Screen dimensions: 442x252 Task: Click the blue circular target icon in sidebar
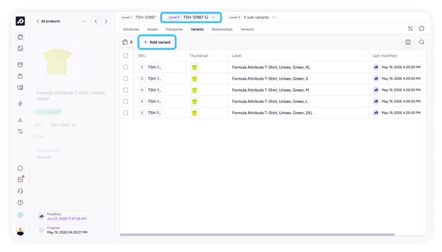(20, 215)
